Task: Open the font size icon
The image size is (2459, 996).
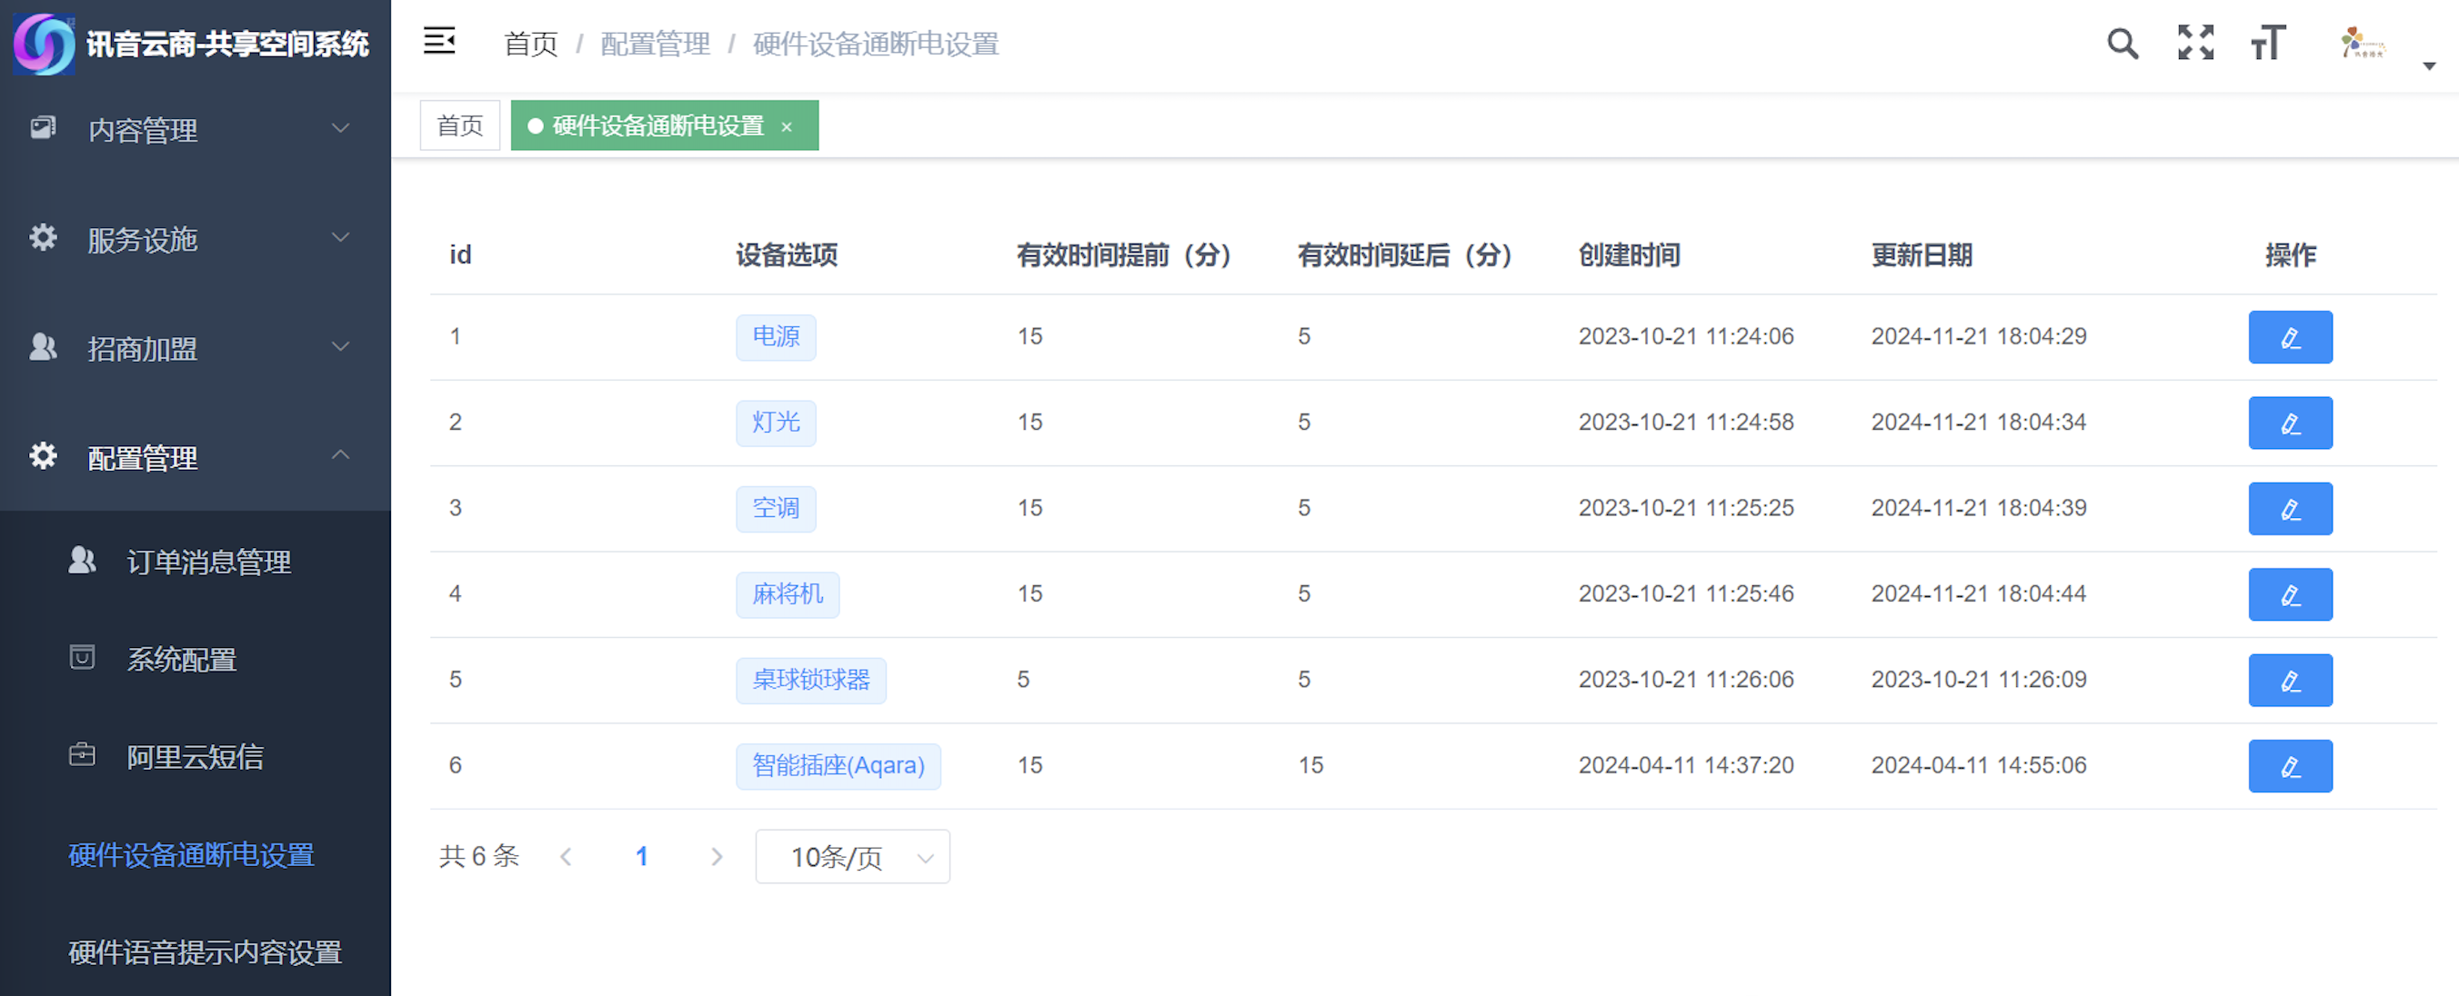Action: [x=2267, y=44]
